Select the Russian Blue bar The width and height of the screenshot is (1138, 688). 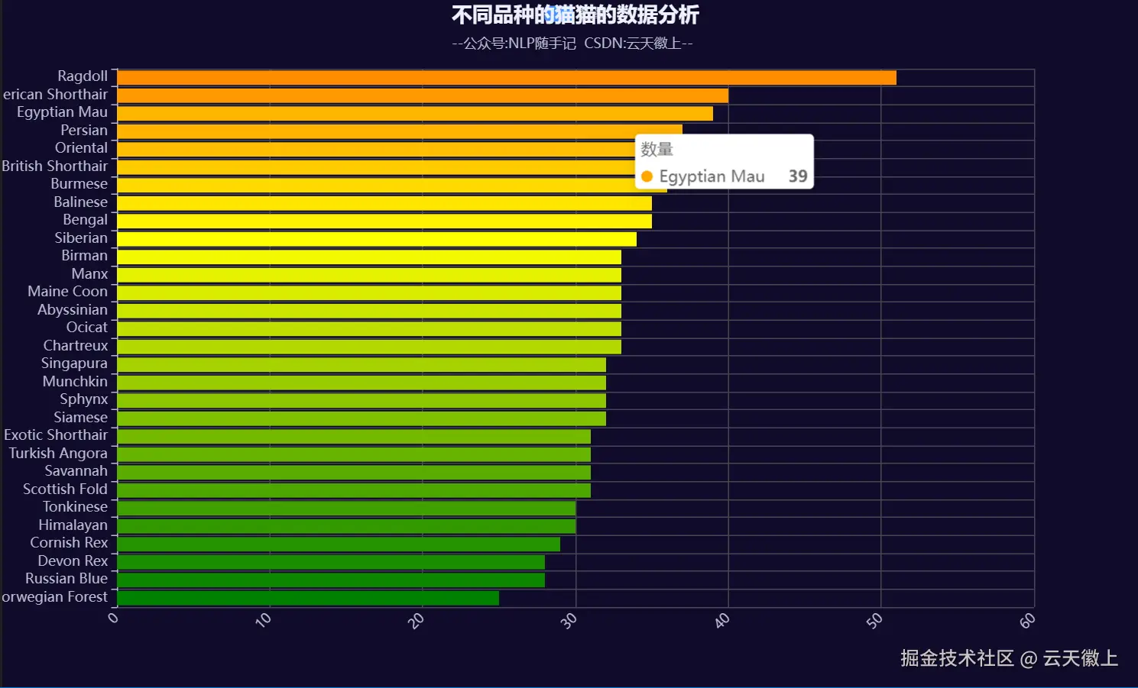pos(331,580)
